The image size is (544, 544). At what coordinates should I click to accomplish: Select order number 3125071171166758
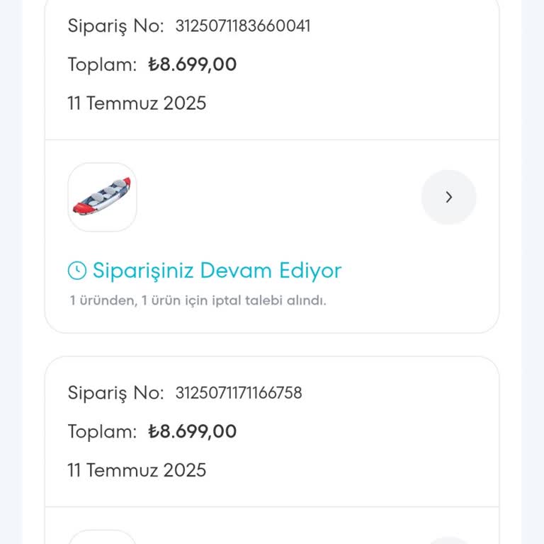click(238, 393)
